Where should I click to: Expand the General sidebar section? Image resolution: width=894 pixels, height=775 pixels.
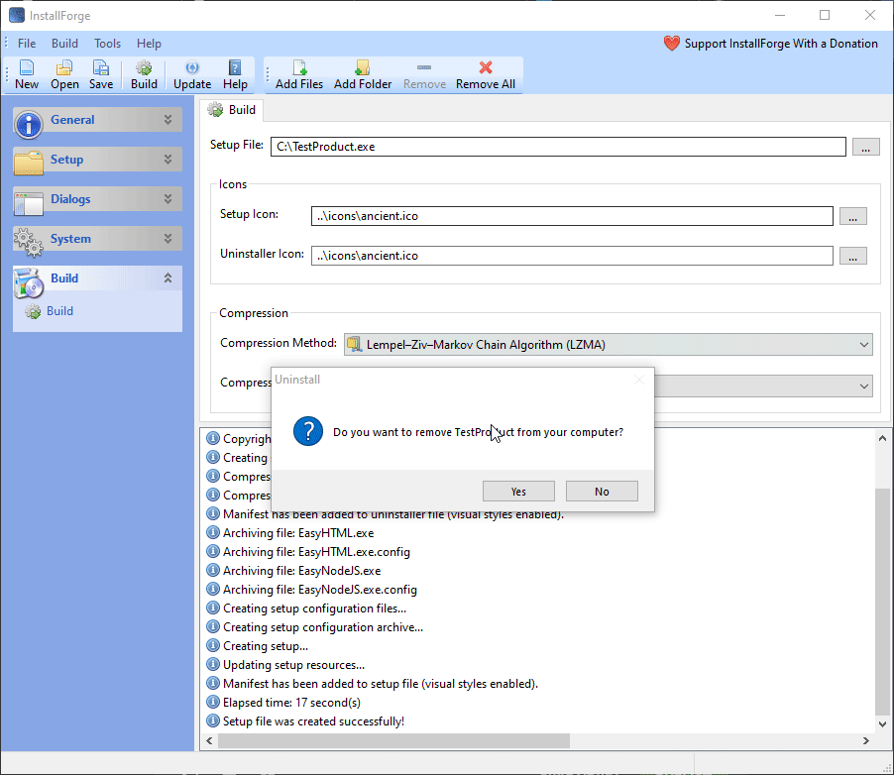[168, 120]
